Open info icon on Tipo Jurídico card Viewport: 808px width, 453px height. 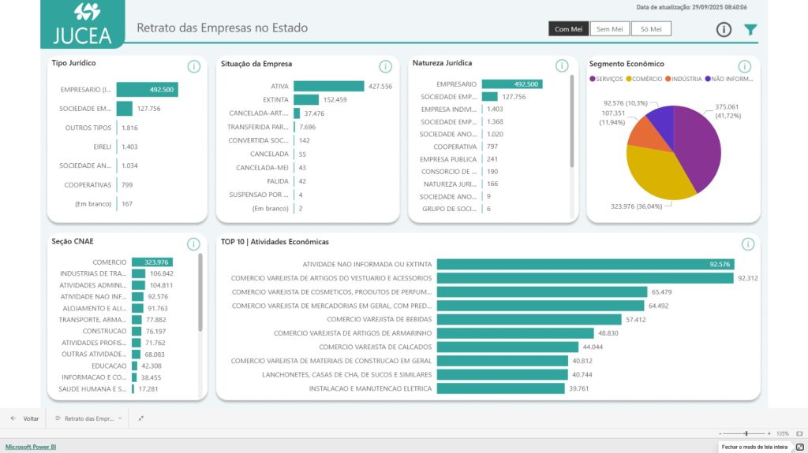[194, 66]
